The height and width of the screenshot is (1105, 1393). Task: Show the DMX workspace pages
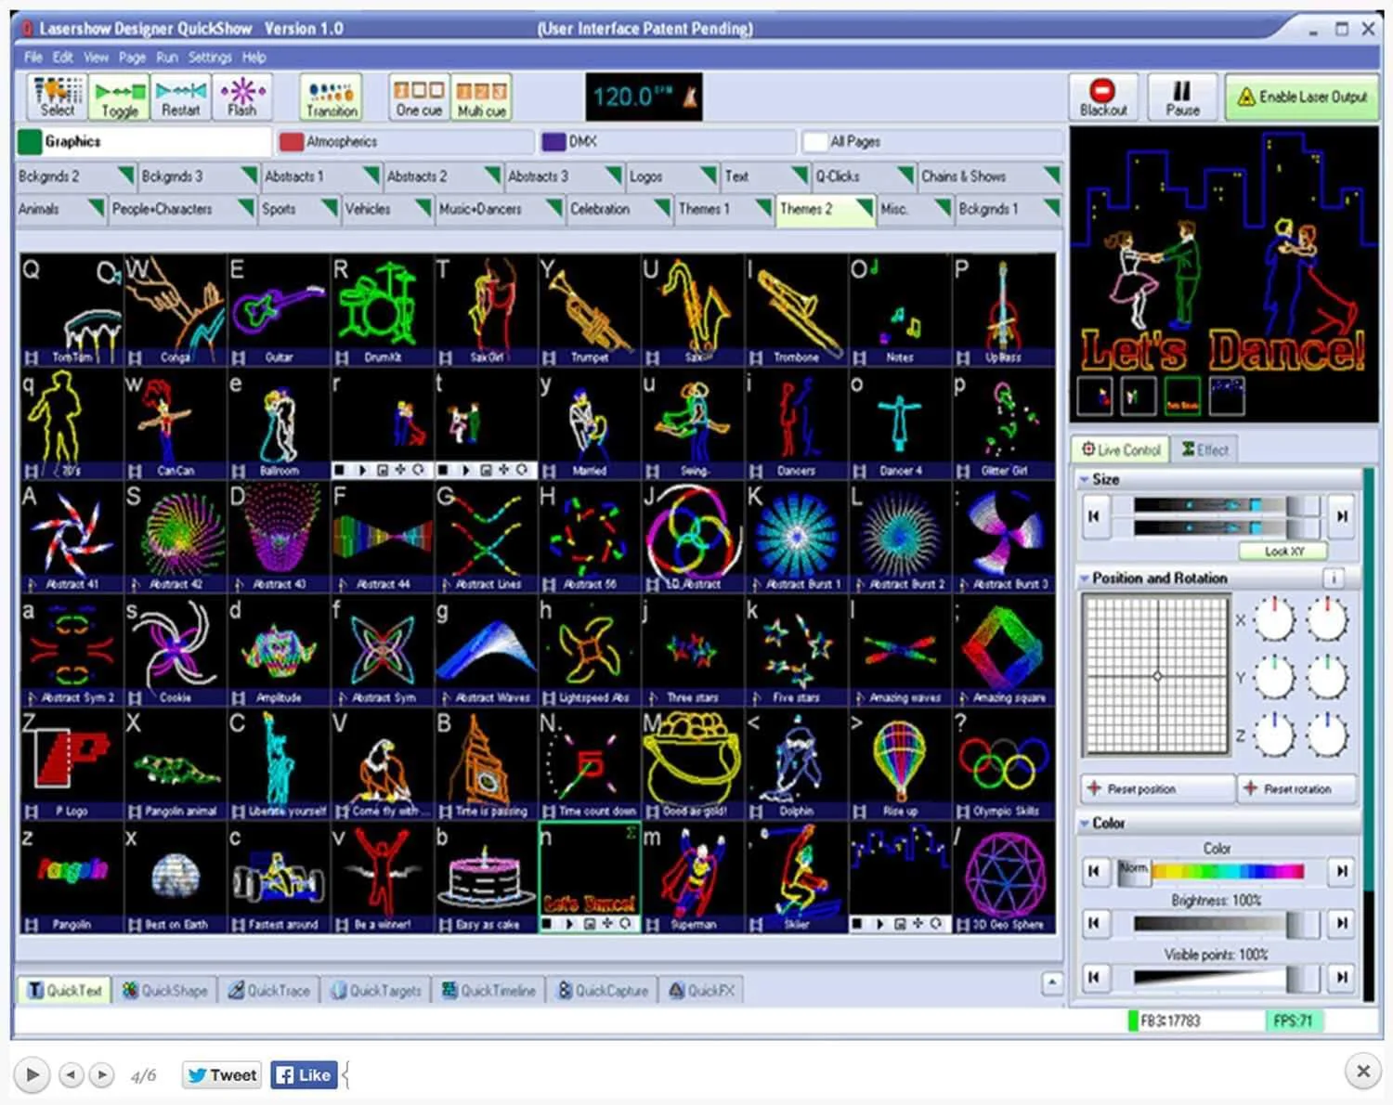(x=668, y=142)
